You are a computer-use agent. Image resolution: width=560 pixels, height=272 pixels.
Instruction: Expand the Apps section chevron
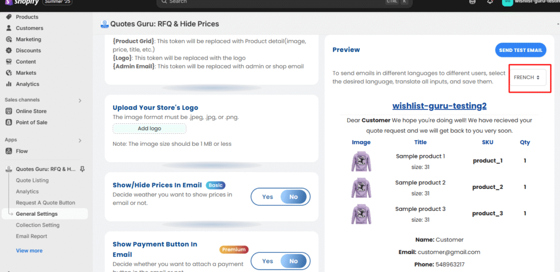[80, 140]
